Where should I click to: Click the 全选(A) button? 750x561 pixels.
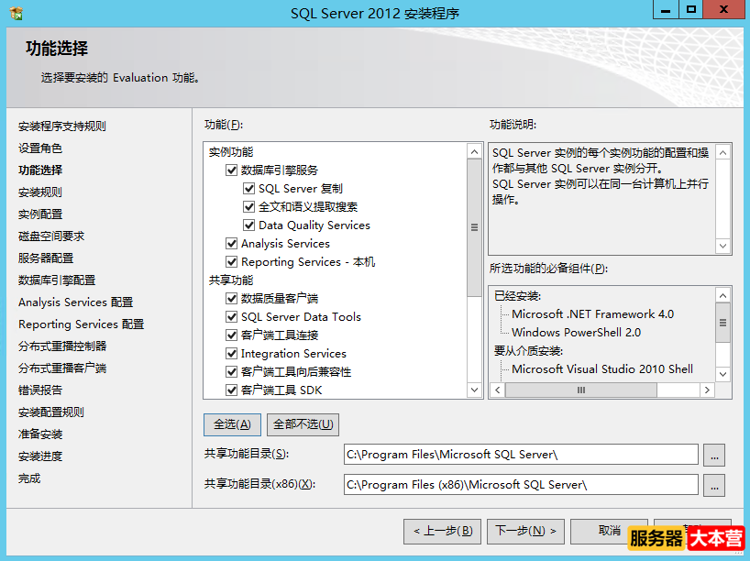tap(233, 424)
